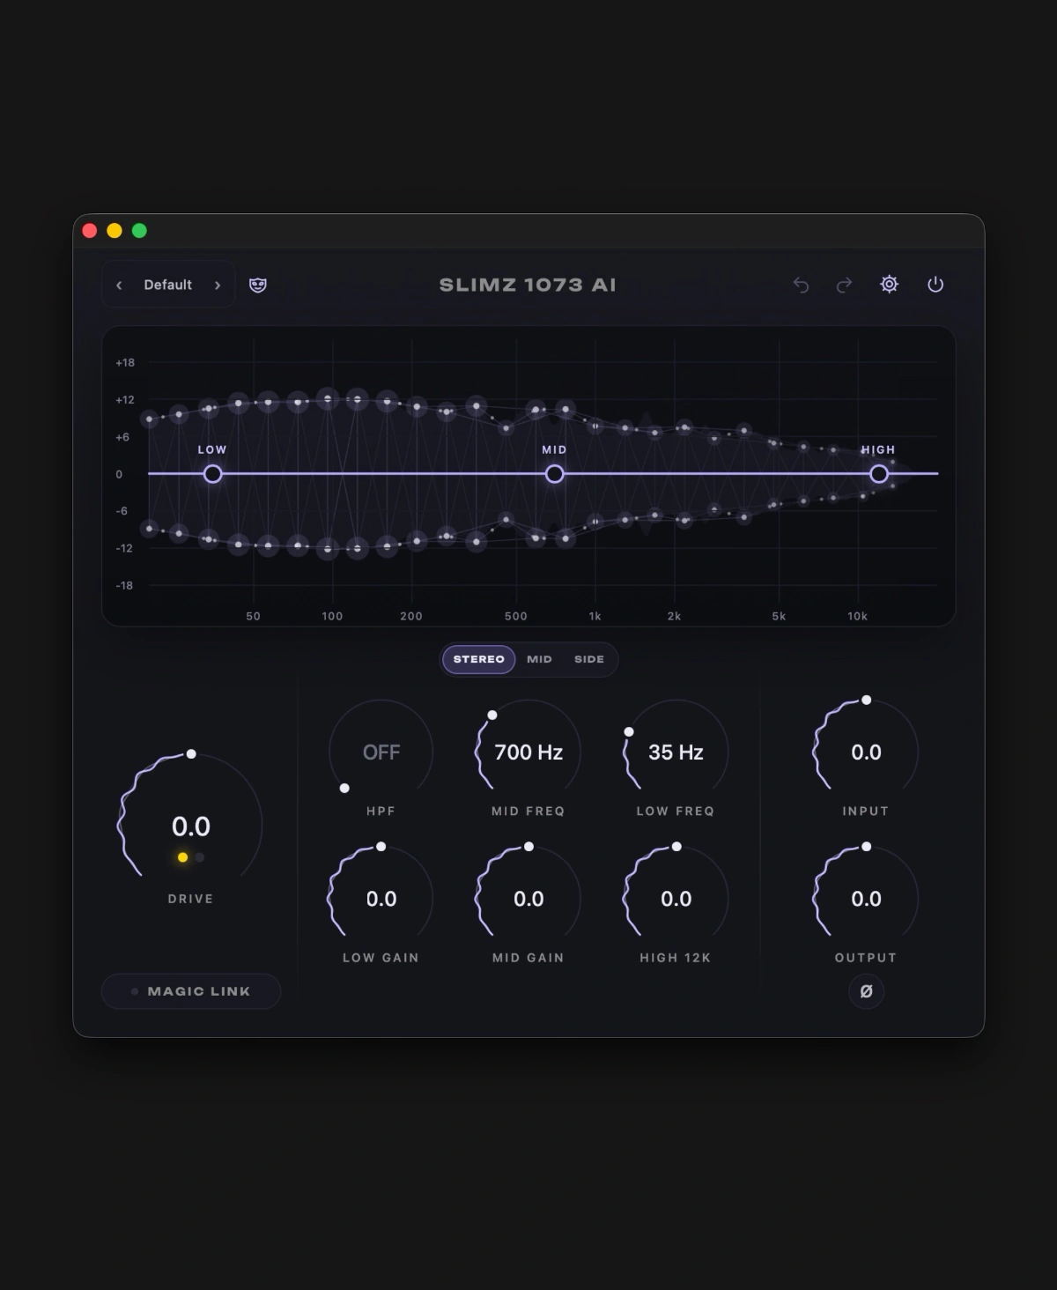The height and width of the screenshot is (1290, 1057).
Task: Select the MID band node on the EQ graph
Action: point(554,474)
